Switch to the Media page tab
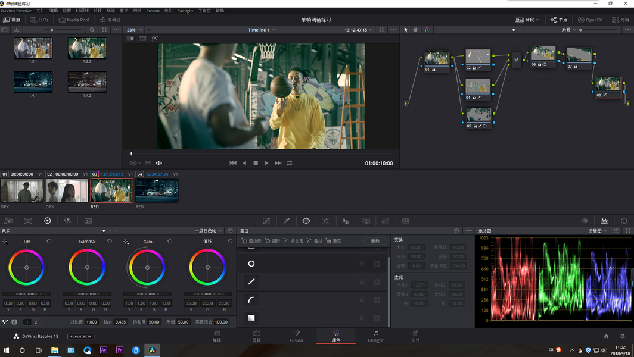Screen dimensions: 634x357 tap(217, 336)
